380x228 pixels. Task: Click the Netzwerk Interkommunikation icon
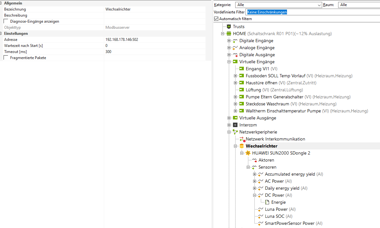pos(242,139)
